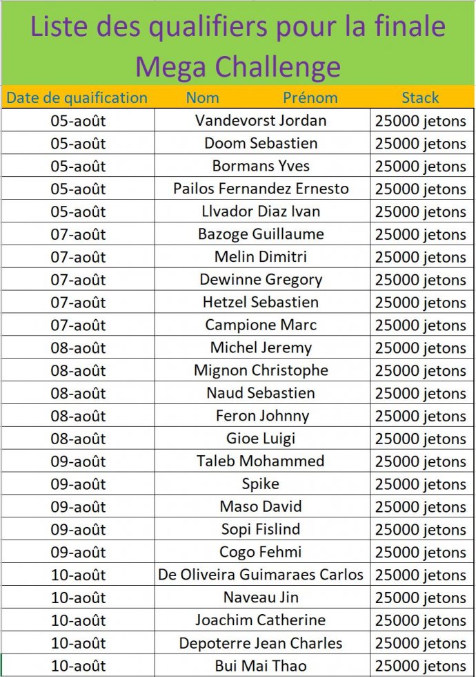Select the Joachim Catherine name cell
This screenshot has height=677, width=476.
coord(261,620)
